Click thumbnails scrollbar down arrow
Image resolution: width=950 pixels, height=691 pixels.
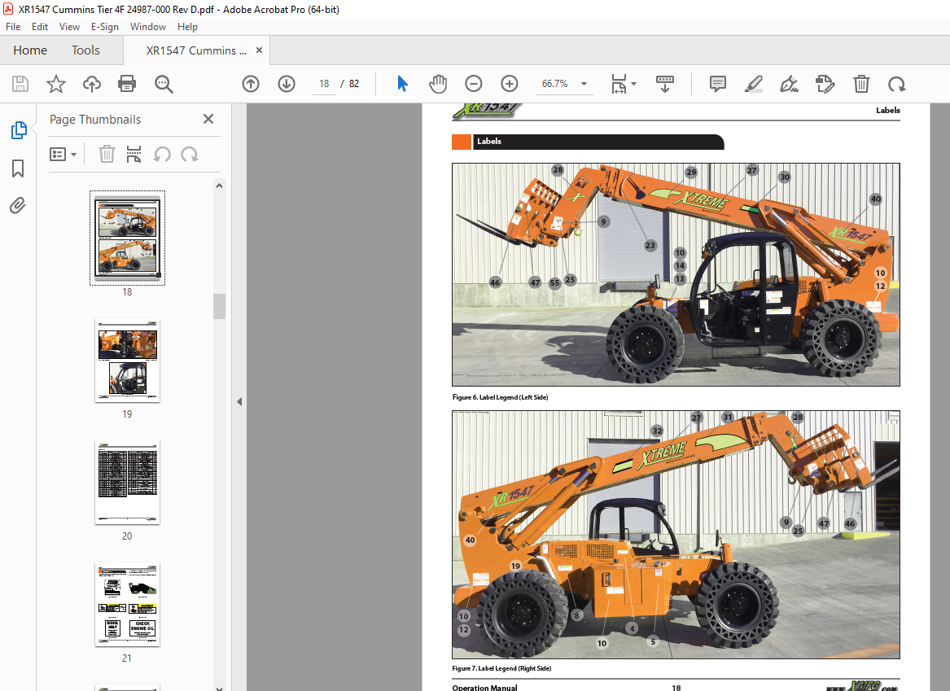pos(219,688)
